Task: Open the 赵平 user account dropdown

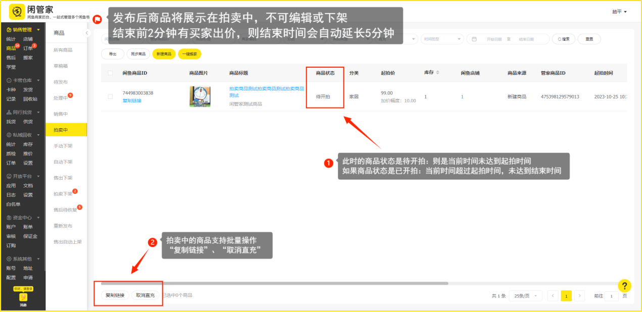Action: click(619, 12)
